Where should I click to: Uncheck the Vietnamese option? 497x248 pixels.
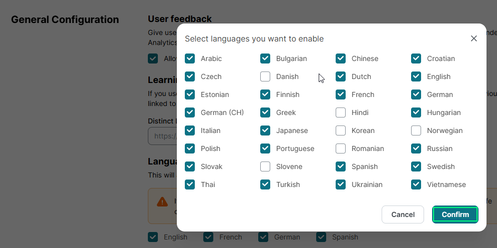point(416,184)
